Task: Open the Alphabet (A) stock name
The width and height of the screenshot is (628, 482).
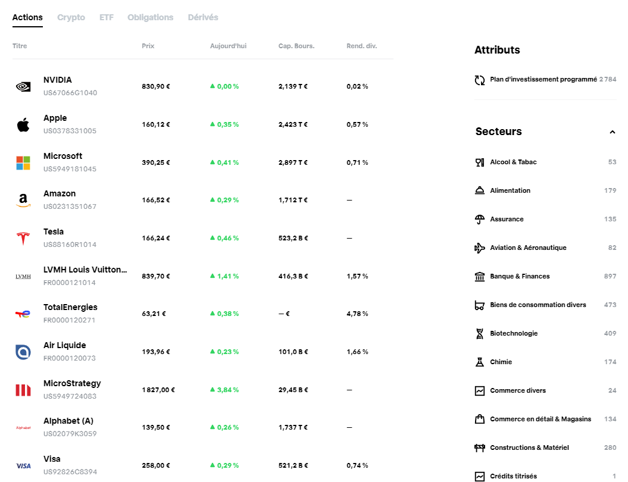Action: 68,421
